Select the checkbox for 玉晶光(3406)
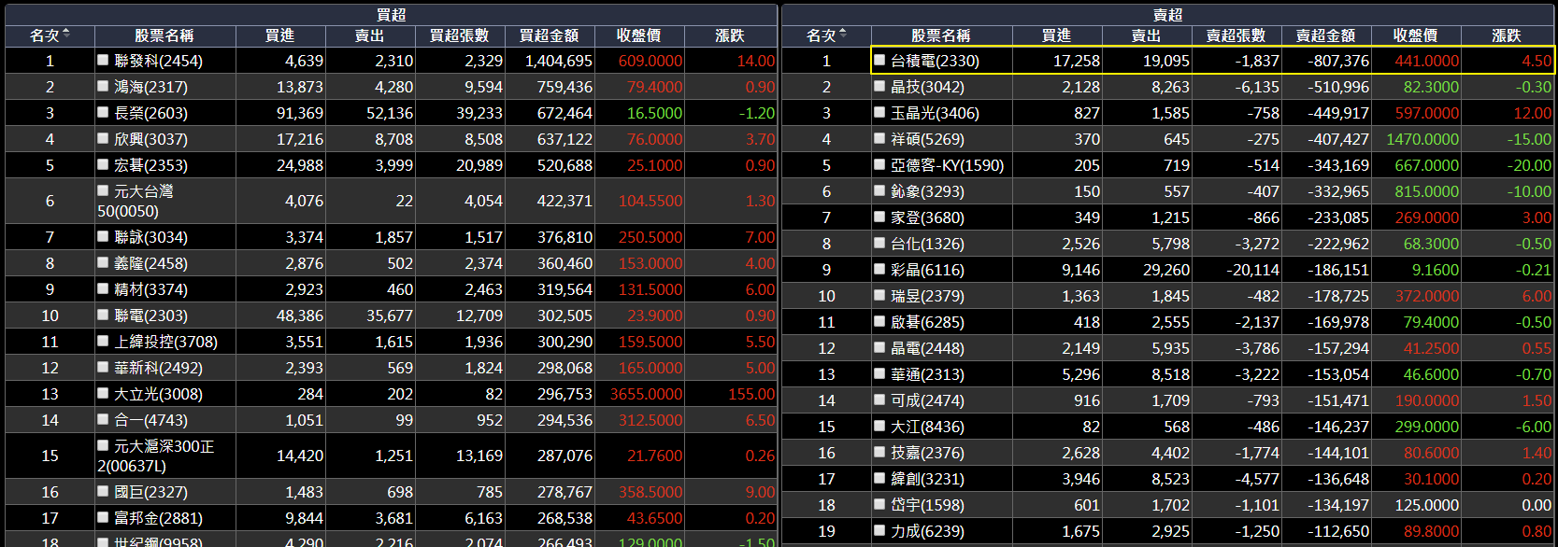 pos(879,112)
